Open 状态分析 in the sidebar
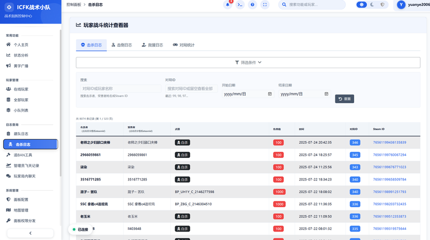 point(20,55)
